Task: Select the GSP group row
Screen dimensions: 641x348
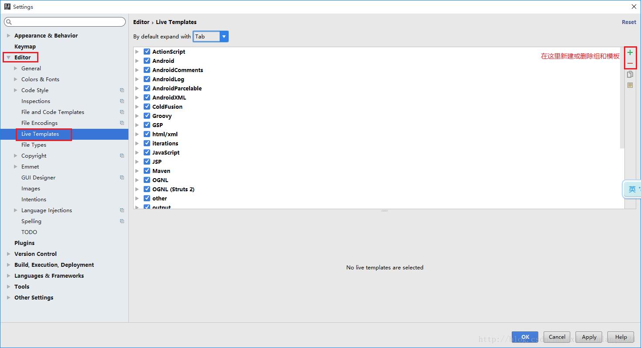Action: point(158,125)
